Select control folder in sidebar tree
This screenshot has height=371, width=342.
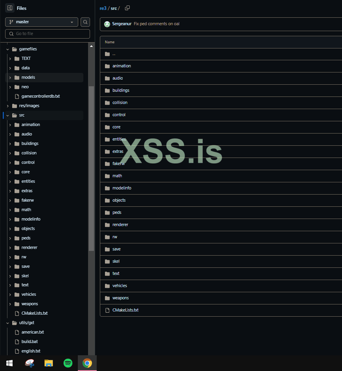[28, 163]
